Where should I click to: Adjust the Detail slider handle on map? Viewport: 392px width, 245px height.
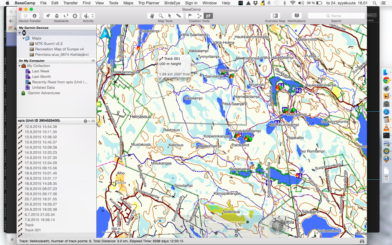coord(216,233)
